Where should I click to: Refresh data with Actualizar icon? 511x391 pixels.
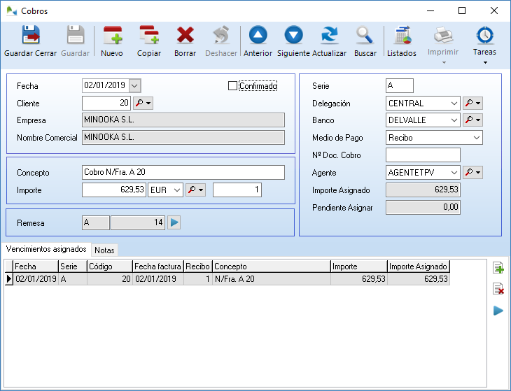pyautogui.click(x=329, y=41)
